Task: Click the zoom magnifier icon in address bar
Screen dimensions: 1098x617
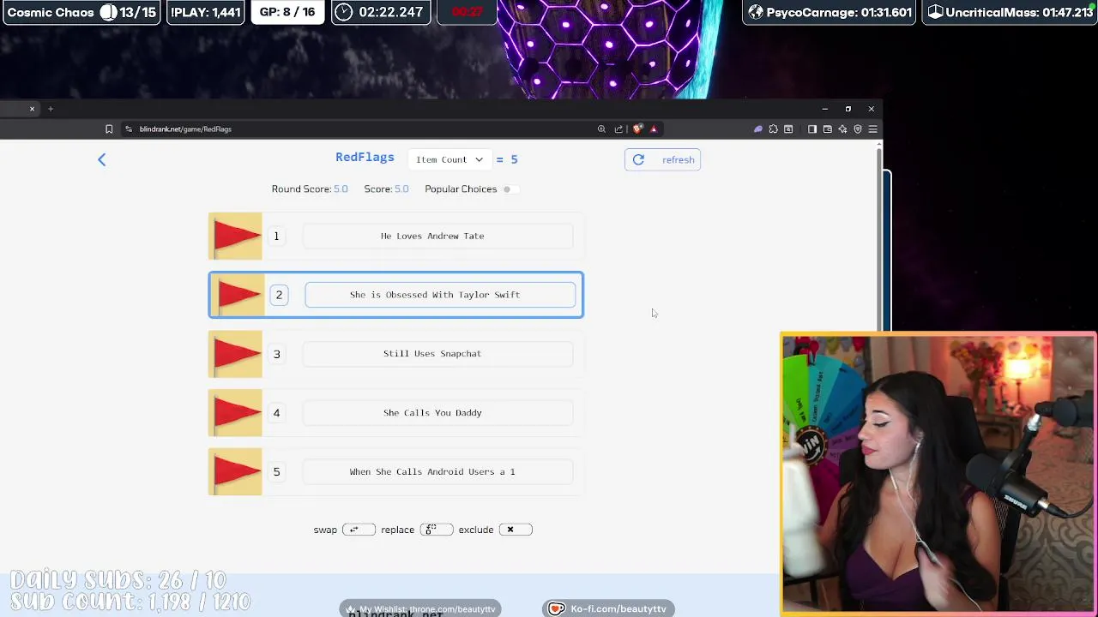Action: tap(601, 129)
